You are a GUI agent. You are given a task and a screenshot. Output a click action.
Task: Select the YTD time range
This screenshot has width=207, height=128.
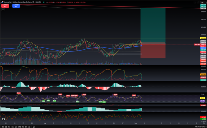coord(19,127)
